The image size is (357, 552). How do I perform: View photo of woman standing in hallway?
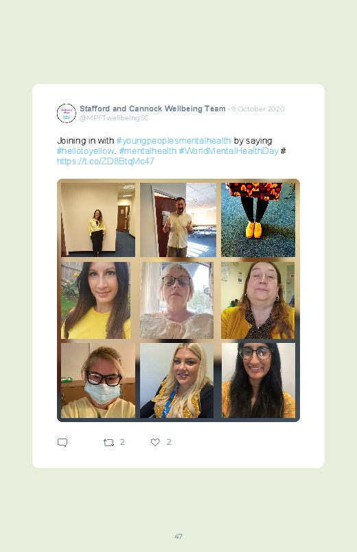click(x=98, y=220)
